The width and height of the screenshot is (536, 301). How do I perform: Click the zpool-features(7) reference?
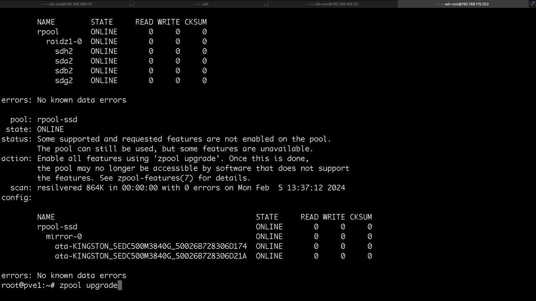[x=155, y=178]
